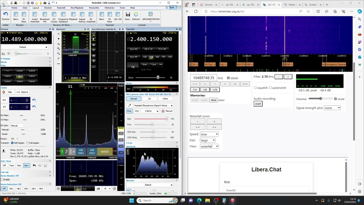Reload the Edge browser page
This screenshot has height=205, width=364.
point(196,11)
